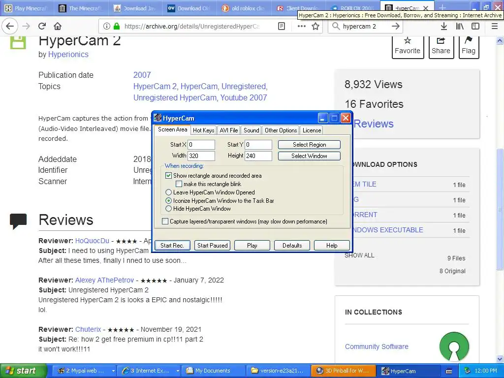Click the green floppy disk software icon
Screen dimensions: 504x378
click(x=18, y=42)
